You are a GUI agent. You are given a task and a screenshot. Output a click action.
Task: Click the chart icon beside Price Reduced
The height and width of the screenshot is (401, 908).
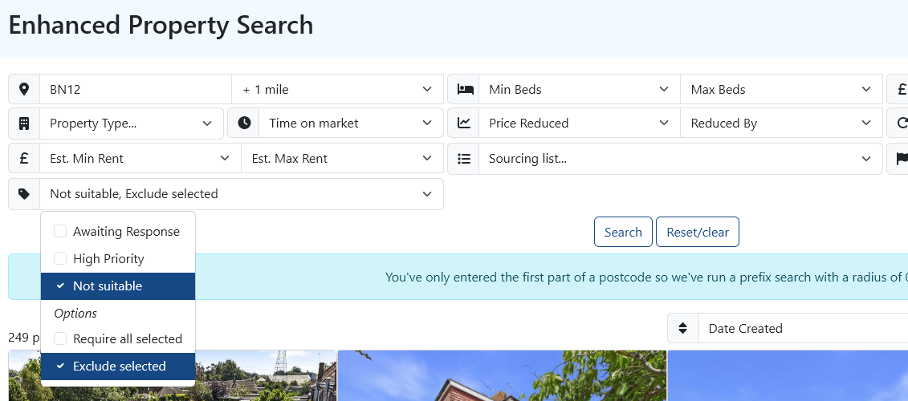point(464,123)
